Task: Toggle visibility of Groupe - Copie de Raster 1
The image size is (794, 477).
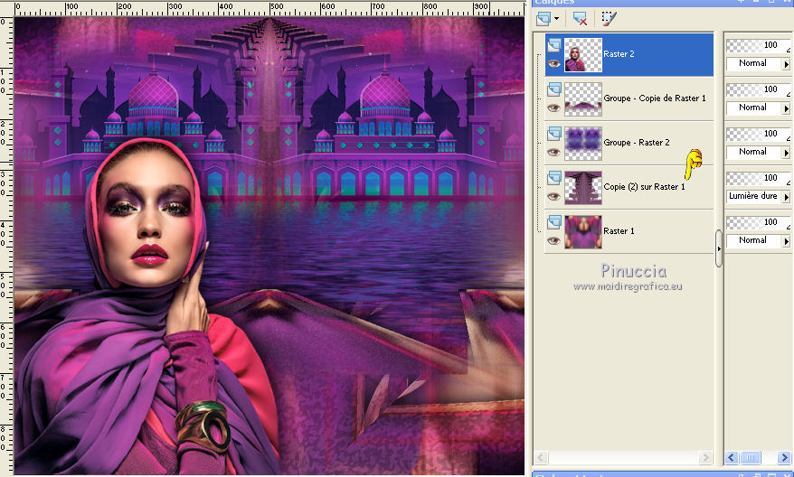Action: (554, 108)
